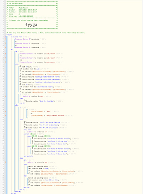Click the "end switch;" line
The height and width of the screenshot is (194, 143).
28,156
